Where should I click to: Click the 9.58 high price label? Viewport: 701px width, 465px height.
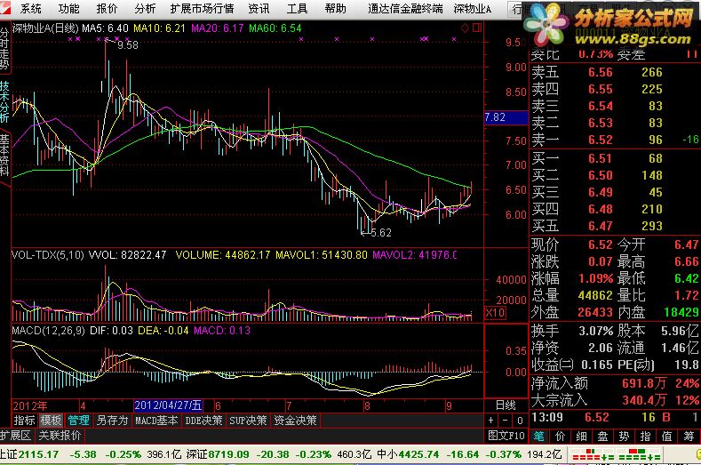pyautogui.click(x=128, y=44)
